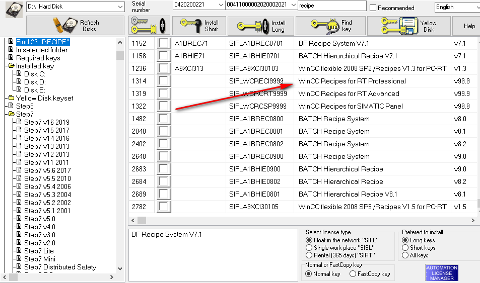Select WinCC Recipes for SIMATIC Panel row
480x283 pixels.
pyautogui.click(x=351, y=106)
